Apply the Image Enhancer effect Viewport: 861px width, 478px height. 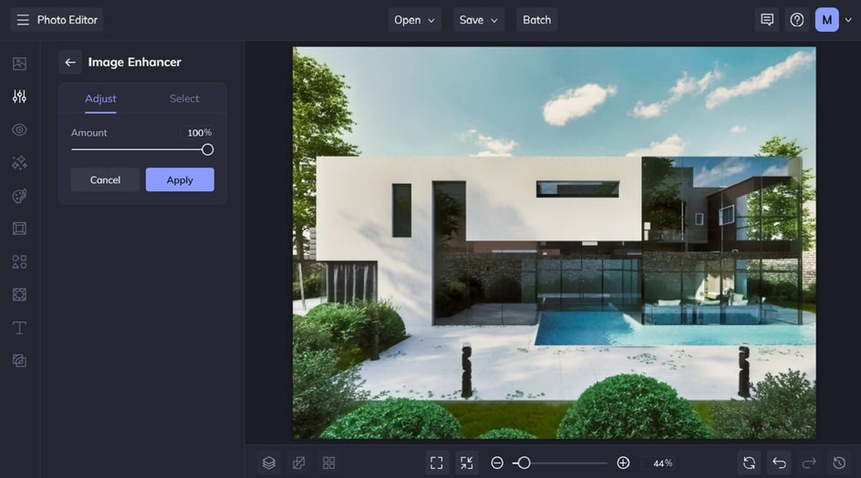click(x=180, y=180)
